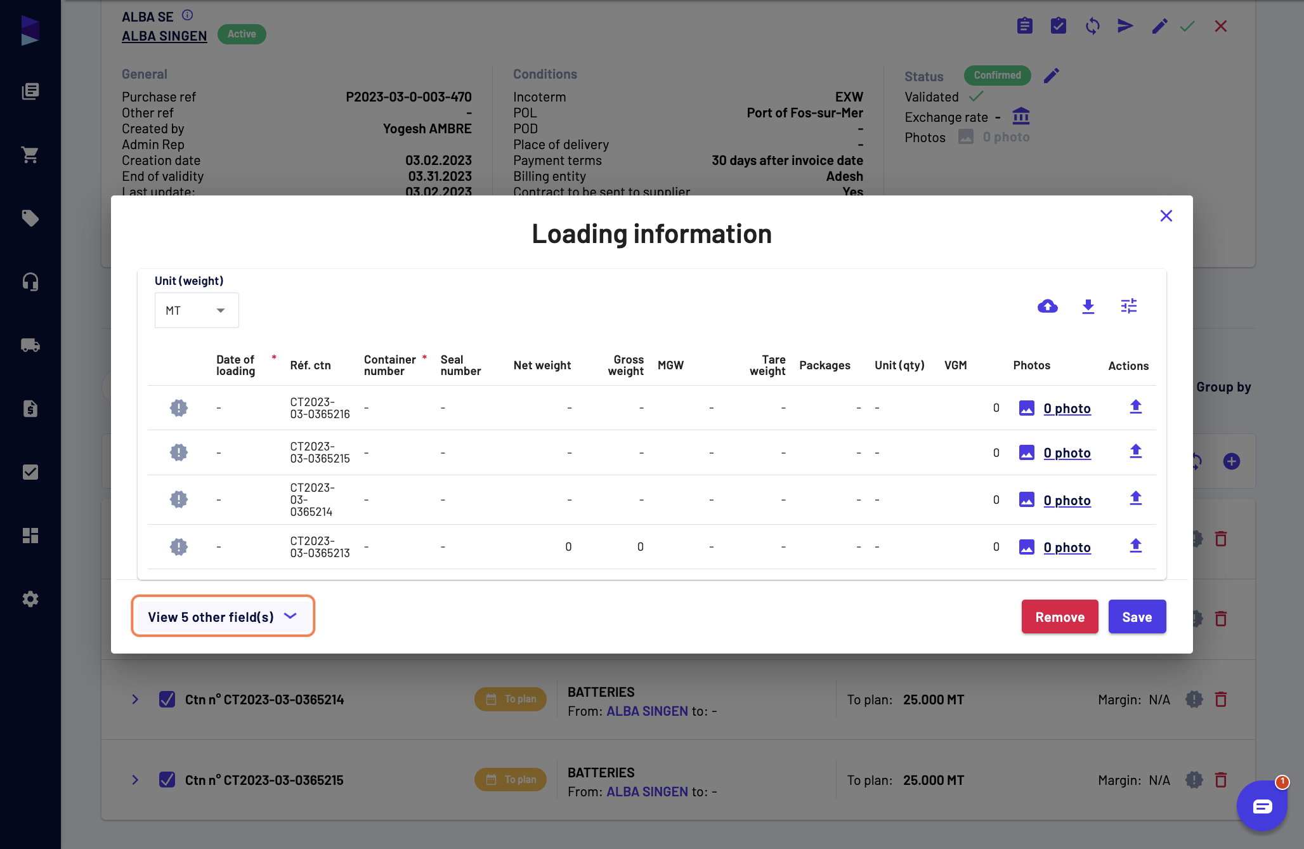Click warning badge on CT2023-03-0365215 row
The height and width of the screenshot is (849, 1304).
pos(179,452)
